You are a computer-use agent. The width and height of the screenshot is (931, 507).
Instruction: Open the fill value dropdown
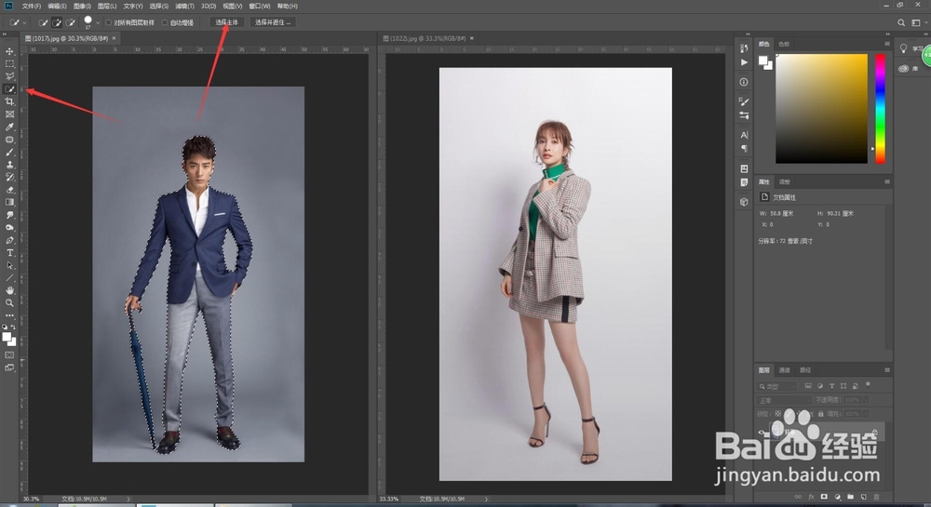(865, 413)
